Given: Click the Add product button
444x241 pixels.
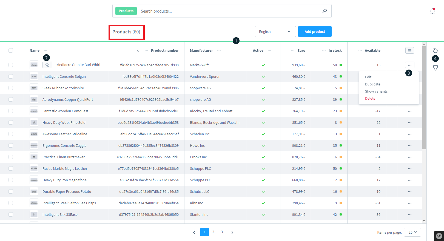Looking at the screenshot, I should (x=315, y=31).
